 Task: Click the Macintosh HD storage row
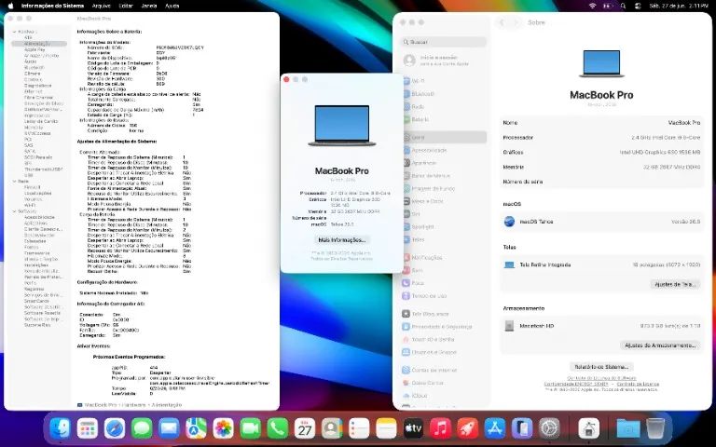[601, 326]
